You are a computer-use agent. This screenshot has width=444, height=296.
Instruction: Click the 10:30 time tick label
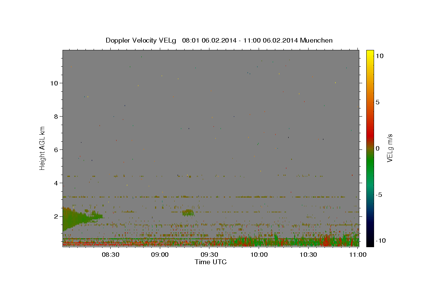tap(308, 255)
